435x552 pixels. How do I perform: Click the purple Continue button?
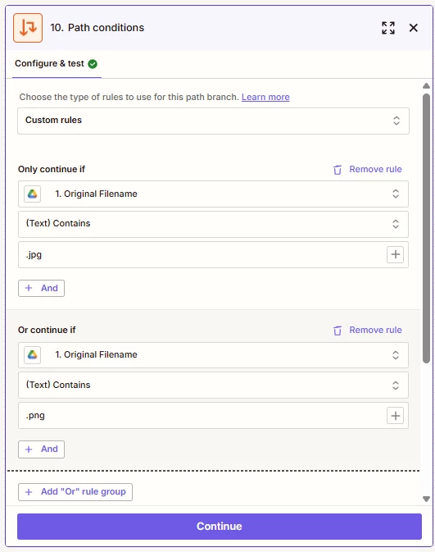[x=220, y=527]
